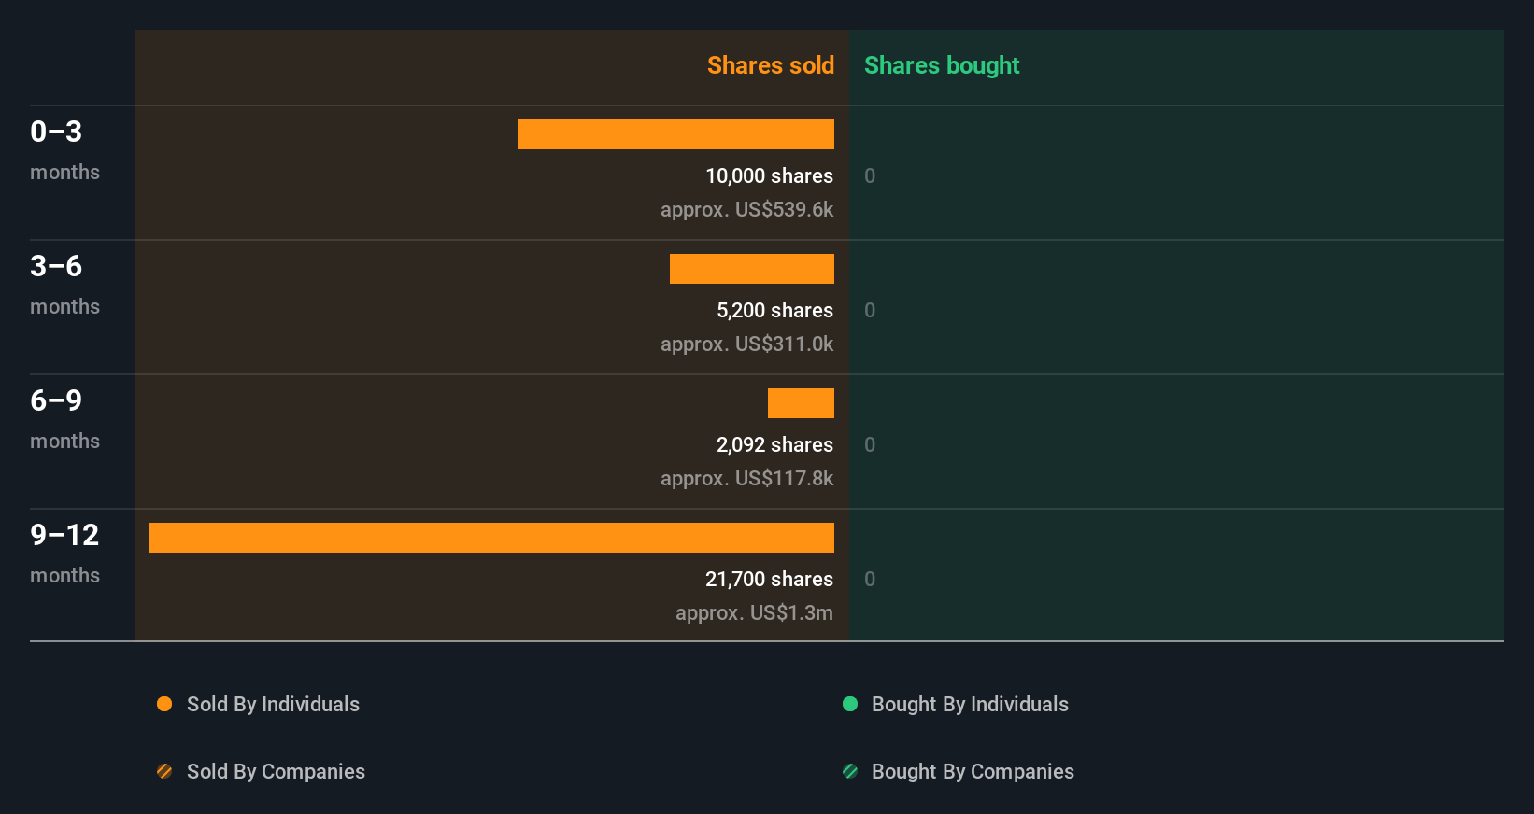Click the approx. US$539.6k amount
The image size is (1534, 814).
click(746, 209)
